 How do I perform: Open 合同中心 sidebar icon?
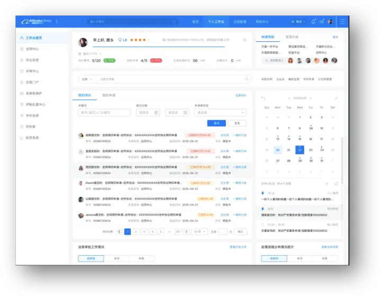[x=22, y=49]
